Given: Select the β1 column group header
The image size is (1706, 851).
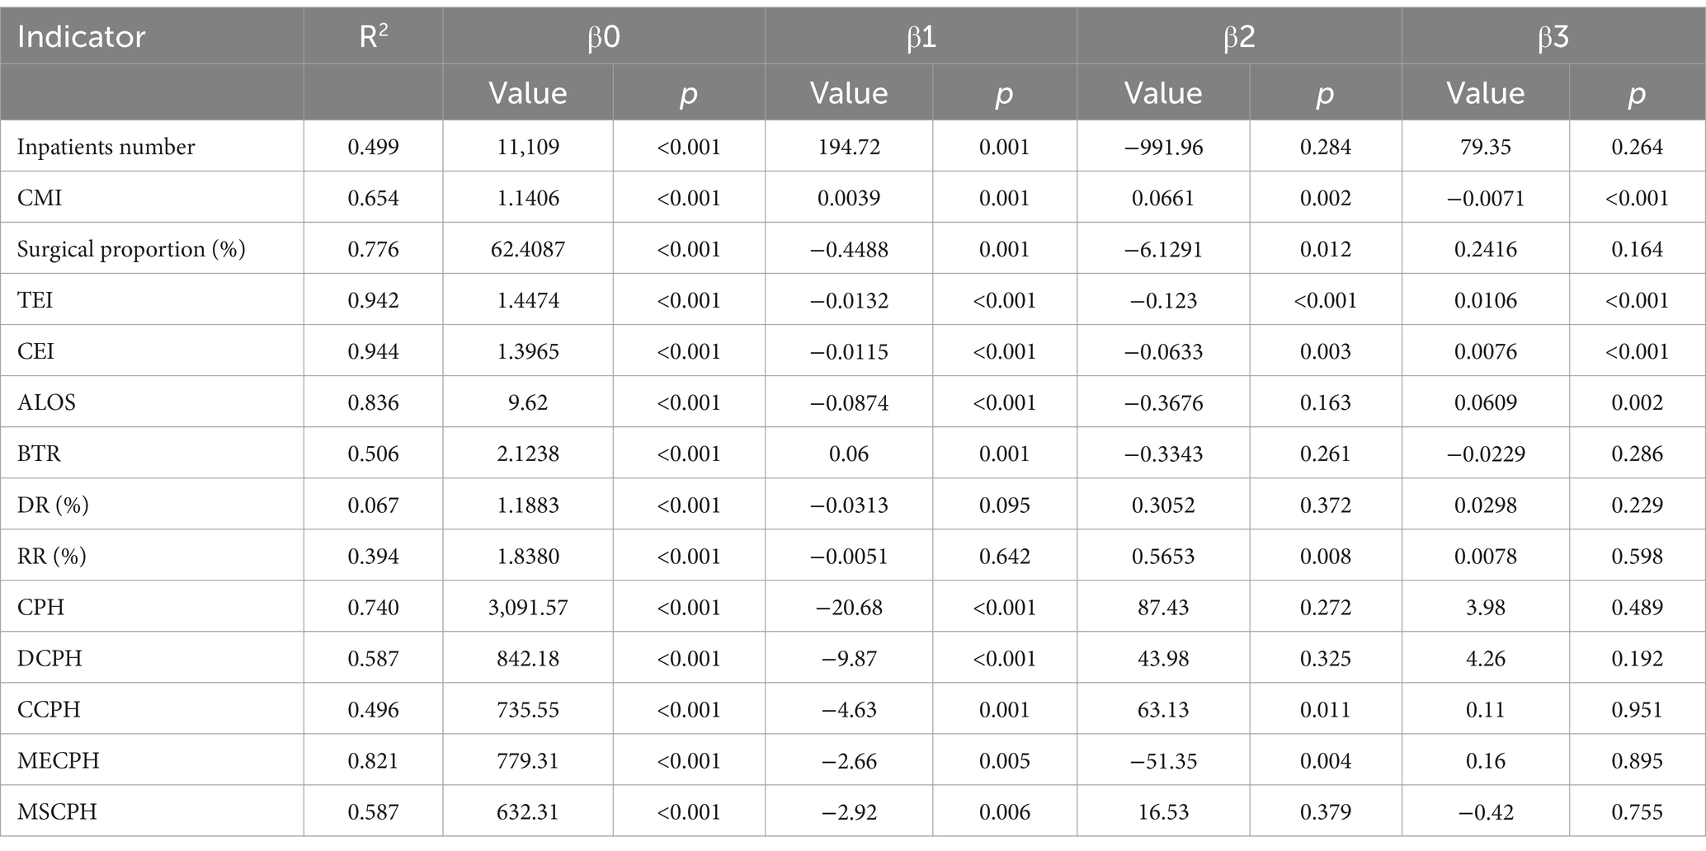Looking at the screenshot, I should (921, 37).
